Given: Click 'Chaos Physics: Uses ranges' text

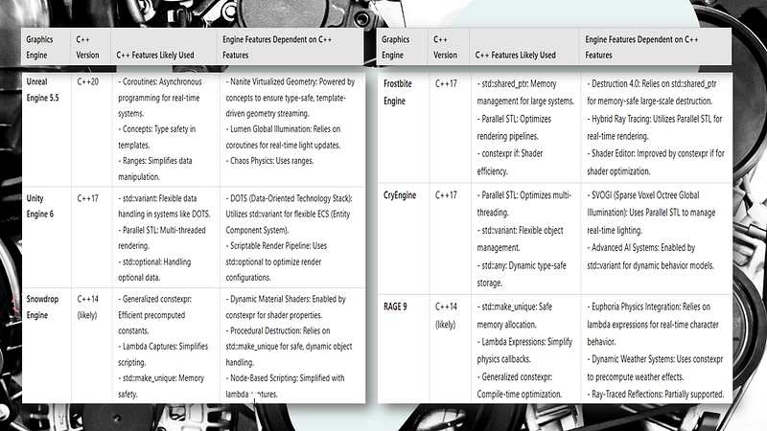Looking at the screenshot, I should [x=271, y=161].
